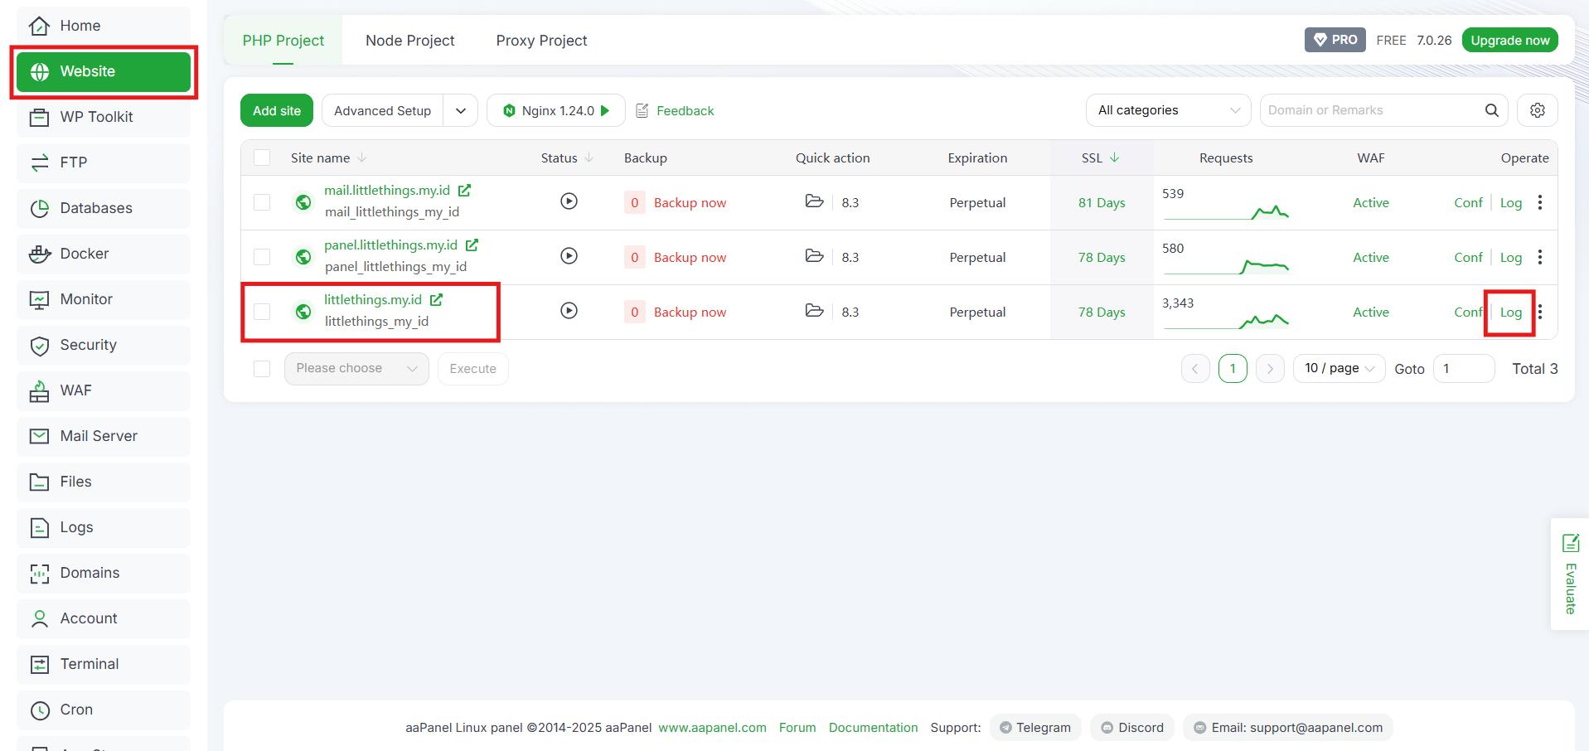Click the Evaluate side panel icon
The height and width of the screenshot is (751, 1589).
(x=1570, y=544)
